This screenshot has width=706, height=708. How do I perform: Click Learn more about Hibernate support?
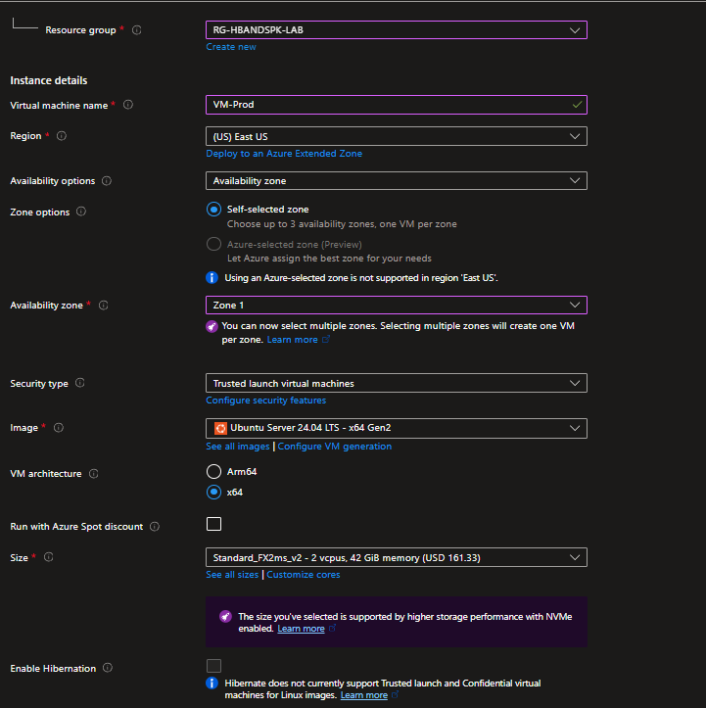tap(364, 695)
